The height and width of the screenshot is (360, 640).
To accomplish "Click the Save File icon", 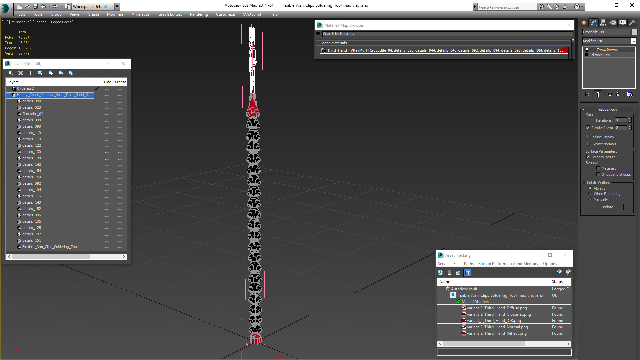I will click(35, 6).
